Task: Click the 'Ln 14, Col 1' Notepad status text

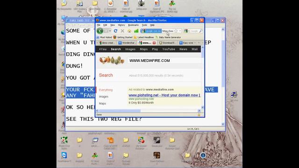Action: [x=193, y=129]
